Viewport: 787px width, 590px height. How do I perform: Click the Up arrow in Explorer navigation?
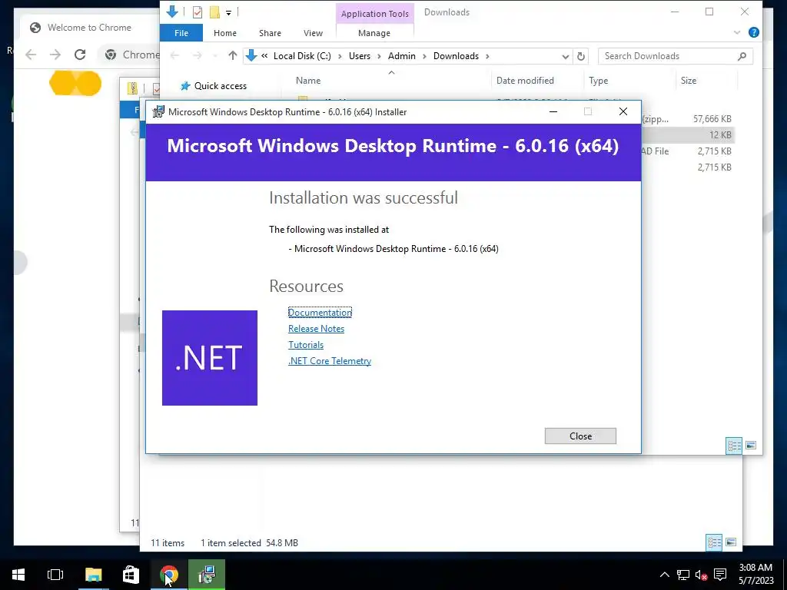pos(232,55)
